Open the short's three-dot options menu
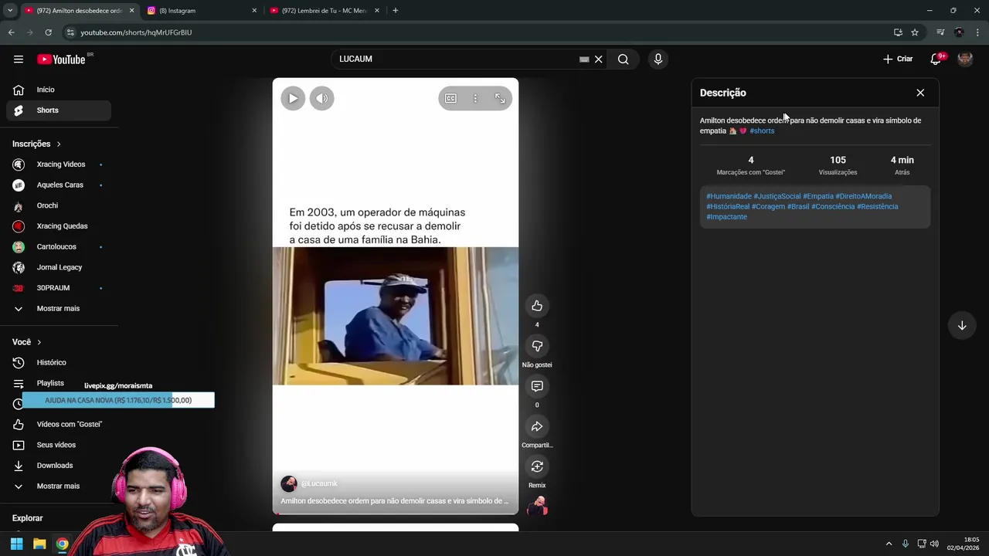The width and height of the screenshot is (989, 556). pos(475,98)
